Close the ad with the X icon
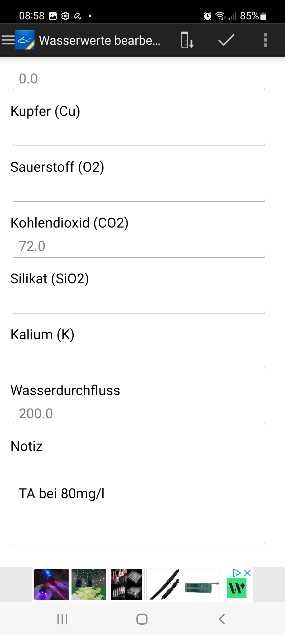This screenshot has height=635, width=285. click(248, 573)
